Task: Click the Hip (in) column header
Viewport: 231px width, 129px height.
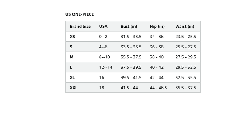Action: (157, 27)
